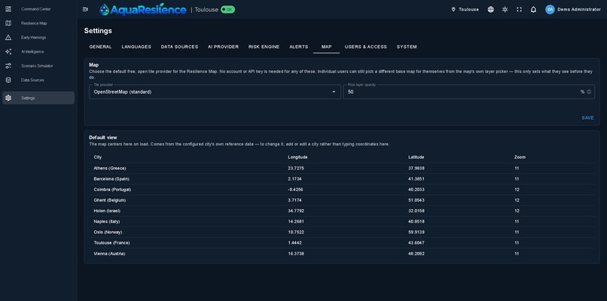Image resolution: width=607 pixels, height=301 pixels.
Task: Toggle the light/dark theme sun icon
Action: [x=505, y=9]
